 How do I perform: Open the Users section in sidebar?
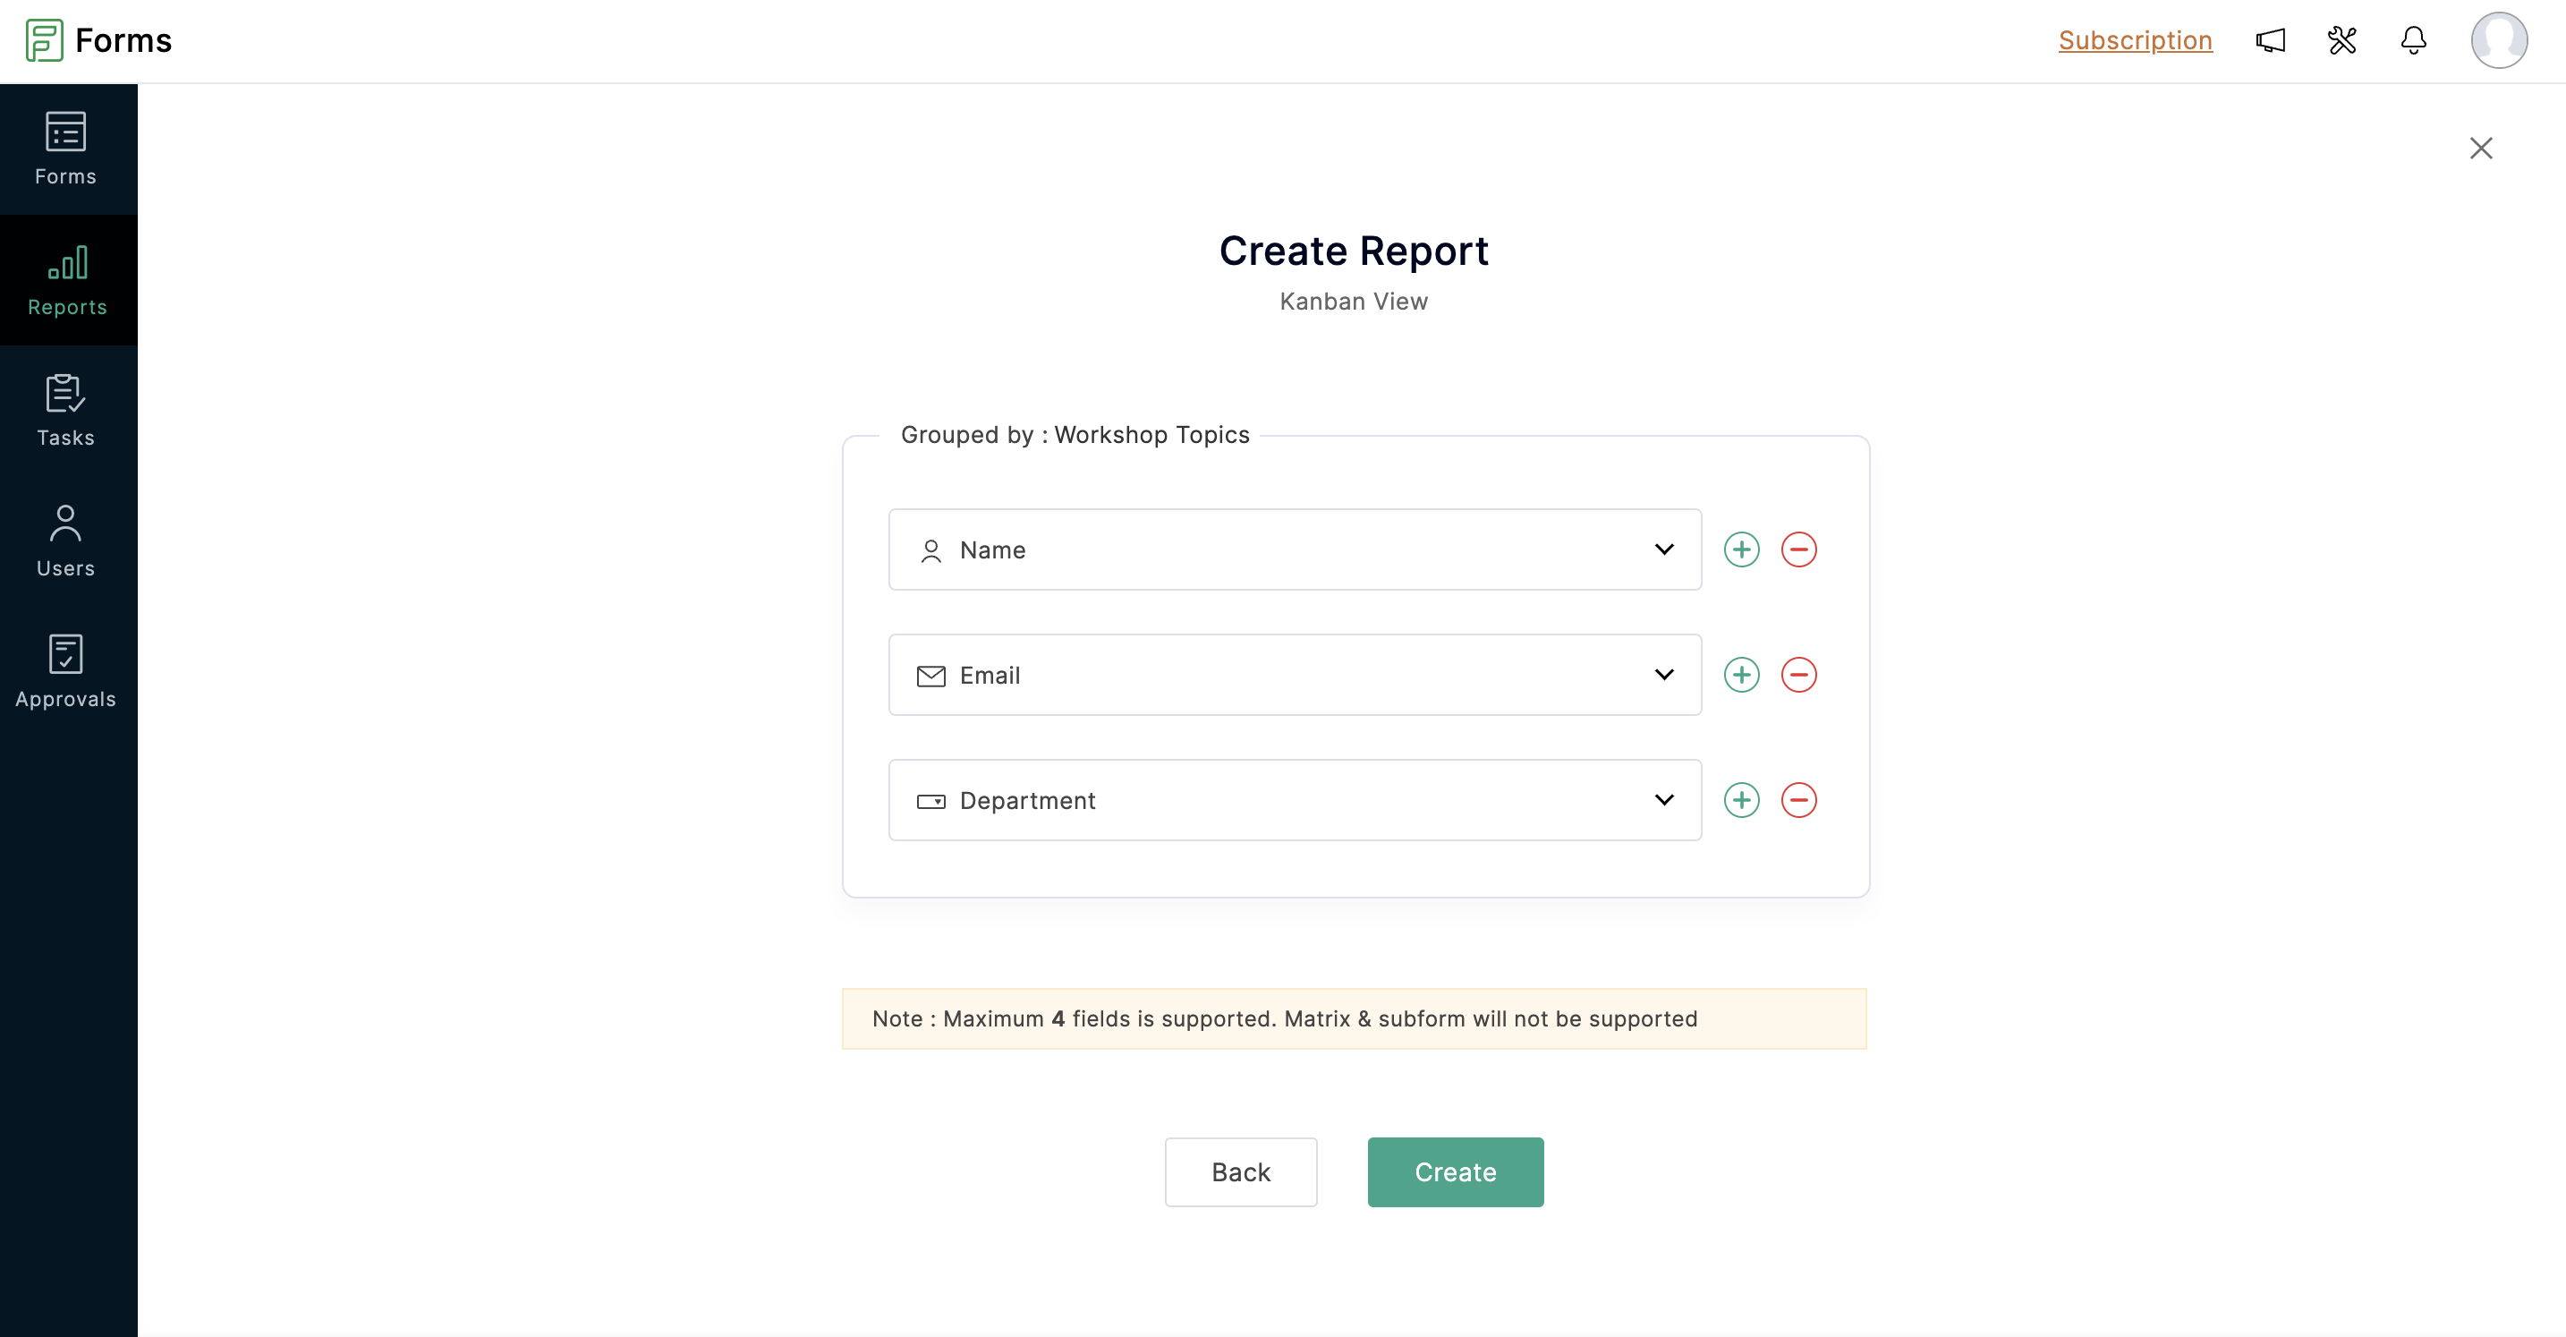pos(67,541)
